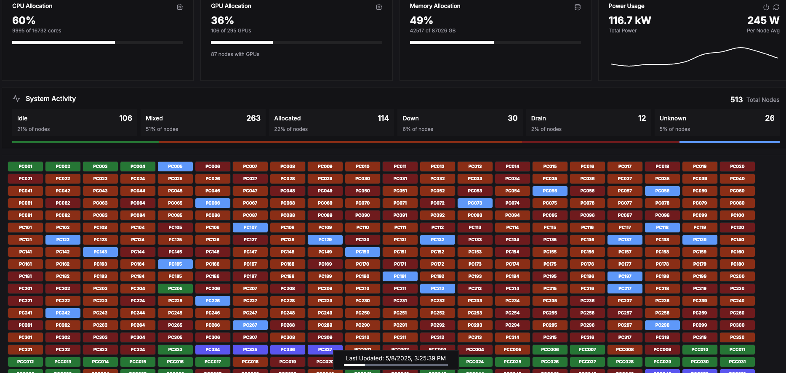Select the purple PC334 node tile
The width and height of the screenshot is (786, 373).
[x=213, y=349]
